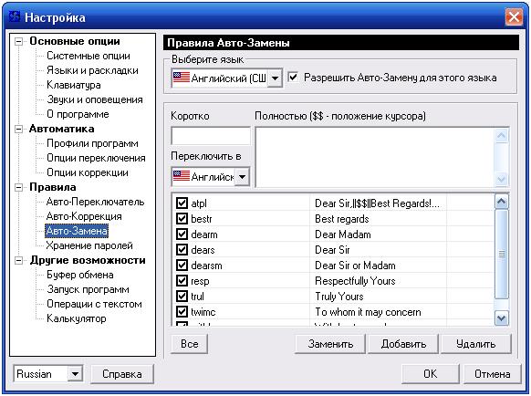Collapse the 'Другие возможности' tree node
The image size is (531, 396).
(x=19, y=260)
